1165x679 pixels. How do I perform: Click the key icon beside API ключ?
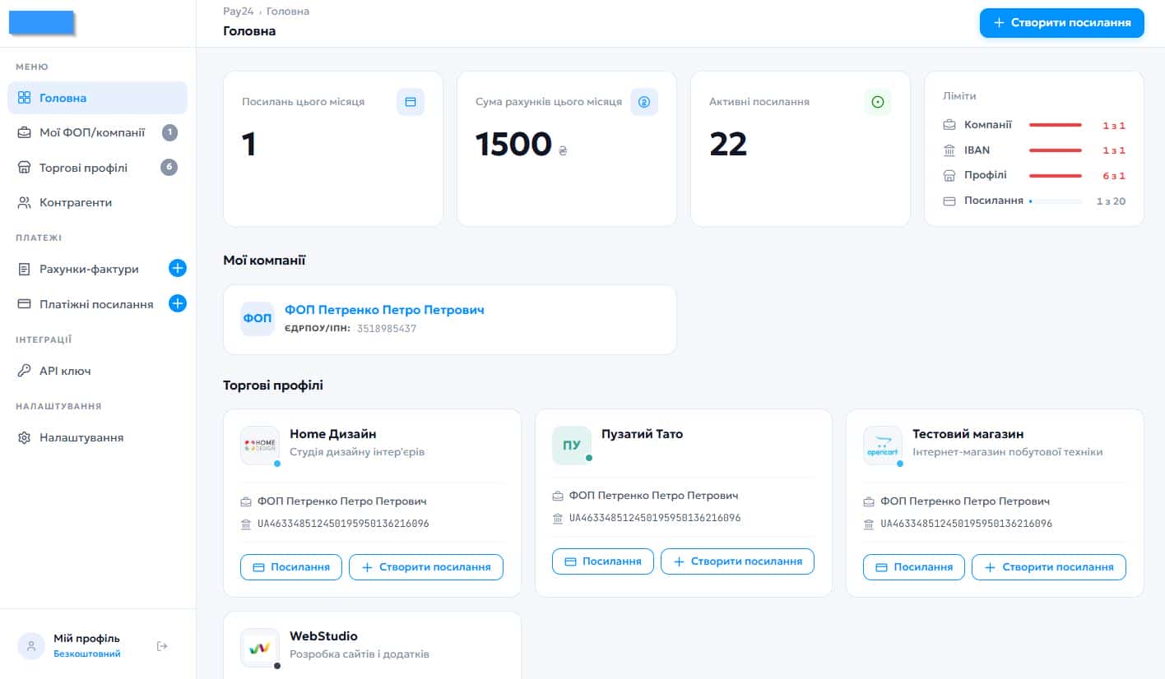click(25, 371)
